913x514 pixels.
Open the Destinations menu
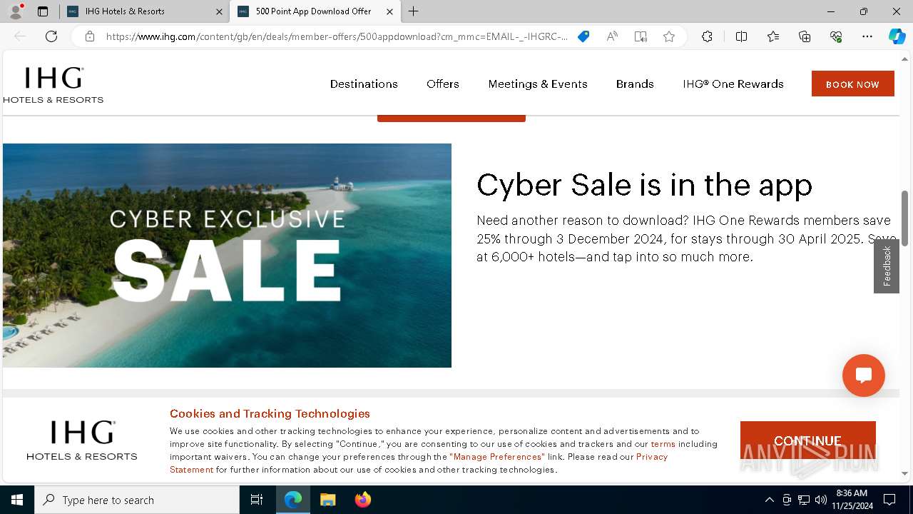(x=364, y=84)
